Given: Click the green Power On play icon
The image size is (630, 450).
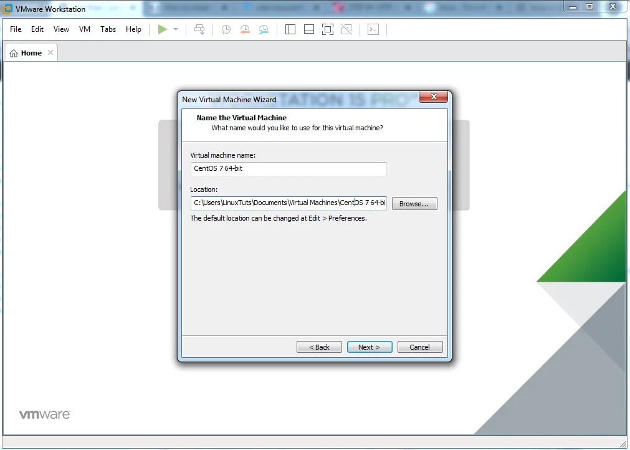Looking at the screenshot, I should [162, 29].
